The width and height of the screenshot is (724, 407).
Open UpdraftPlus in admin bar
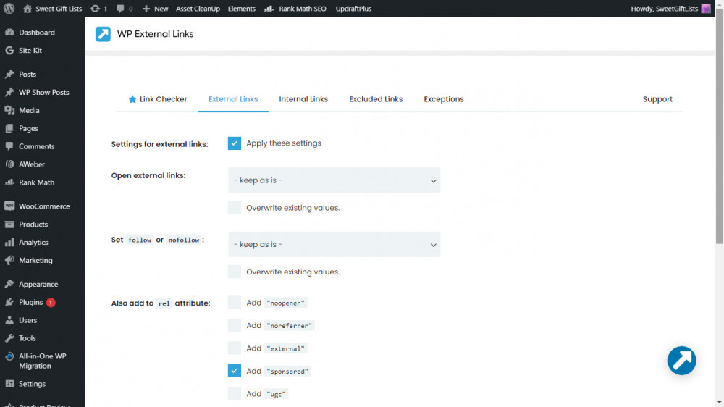tap(353, 8)
